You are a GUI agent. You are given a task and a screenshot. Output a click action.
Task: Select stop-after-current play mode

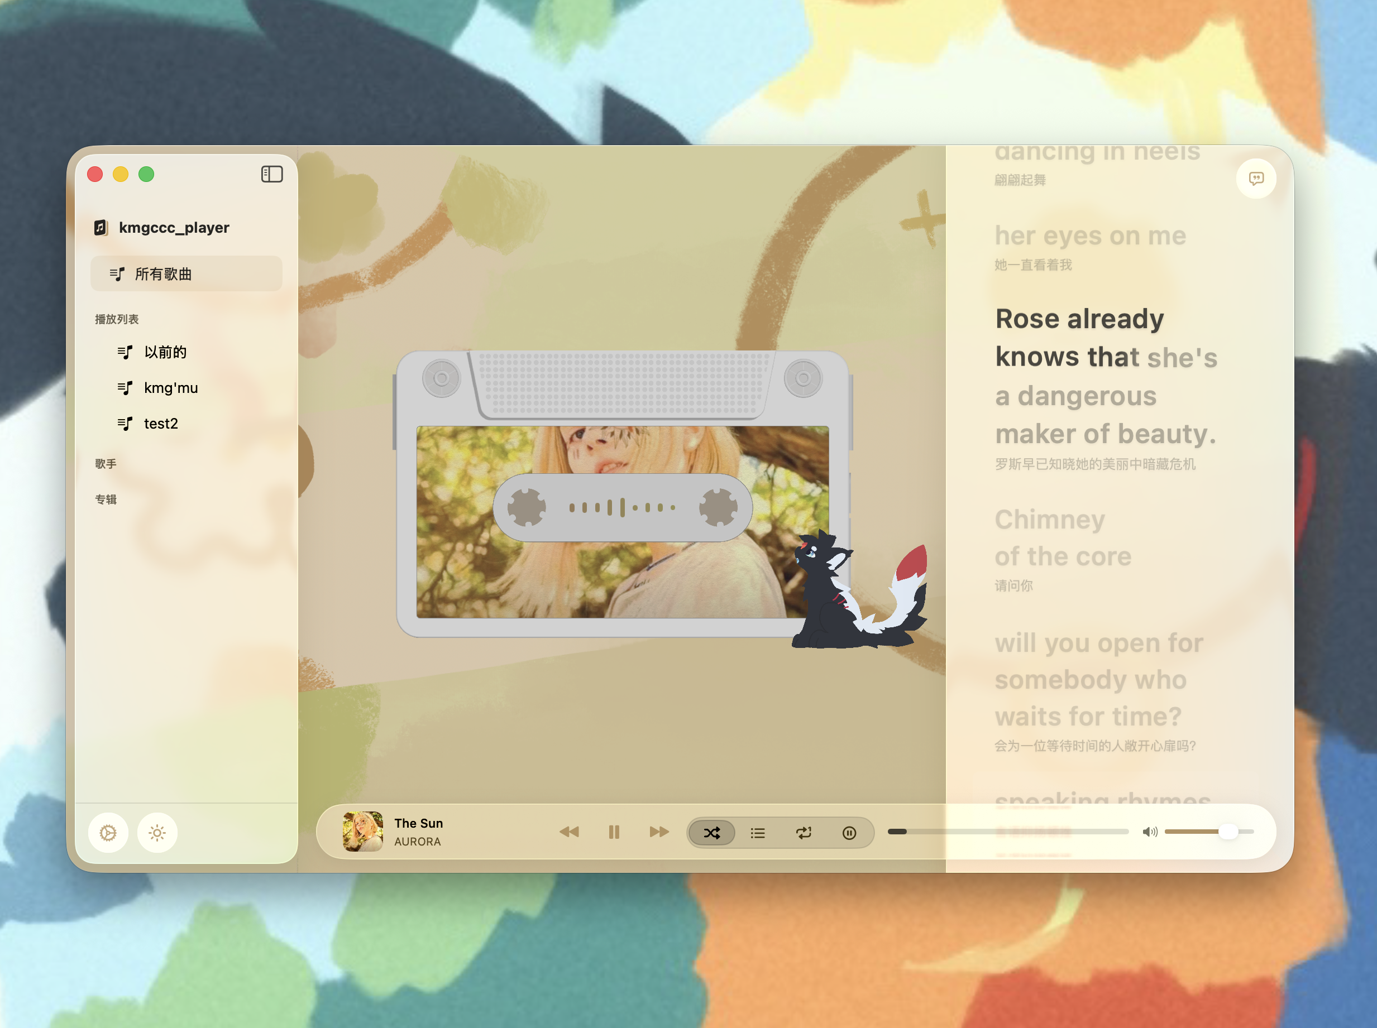tap(849, 833)
